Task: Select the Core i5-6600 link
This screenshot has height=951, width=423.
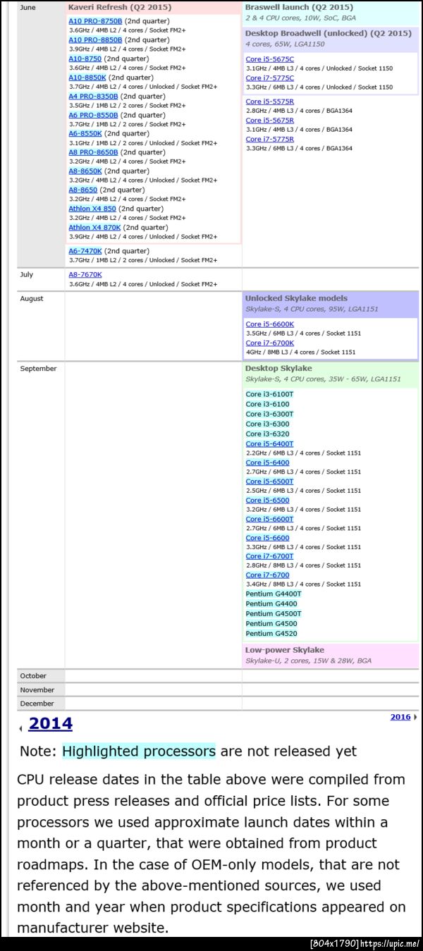Action: pos(267,538)
